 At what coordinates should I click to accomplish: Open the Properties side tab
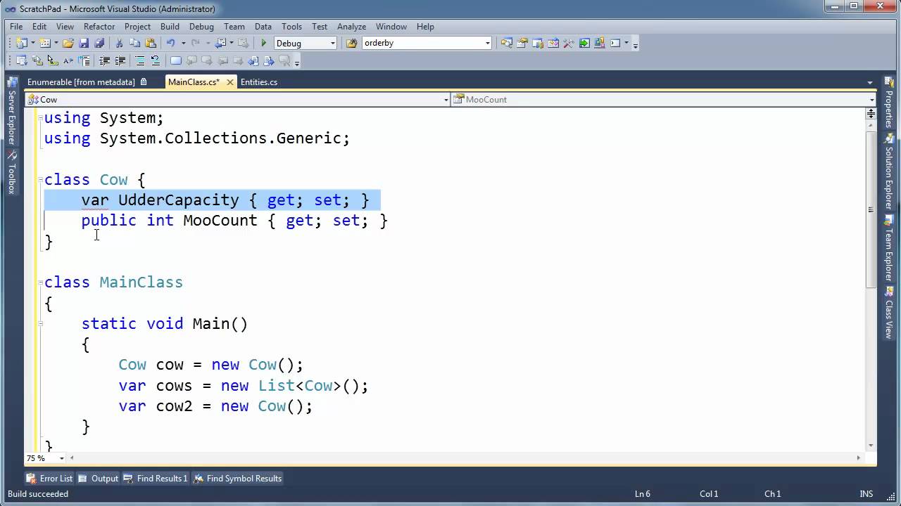coord(889,102)
